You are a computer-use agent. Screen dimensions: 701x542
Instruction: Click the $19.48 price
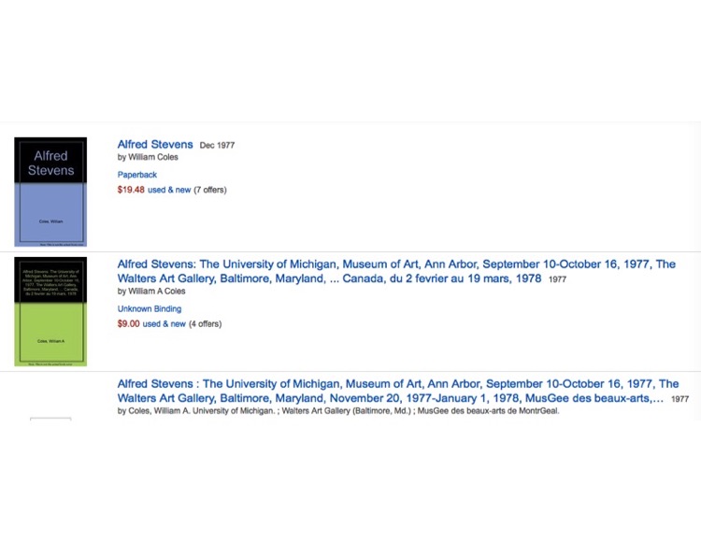tap(131, 190)
